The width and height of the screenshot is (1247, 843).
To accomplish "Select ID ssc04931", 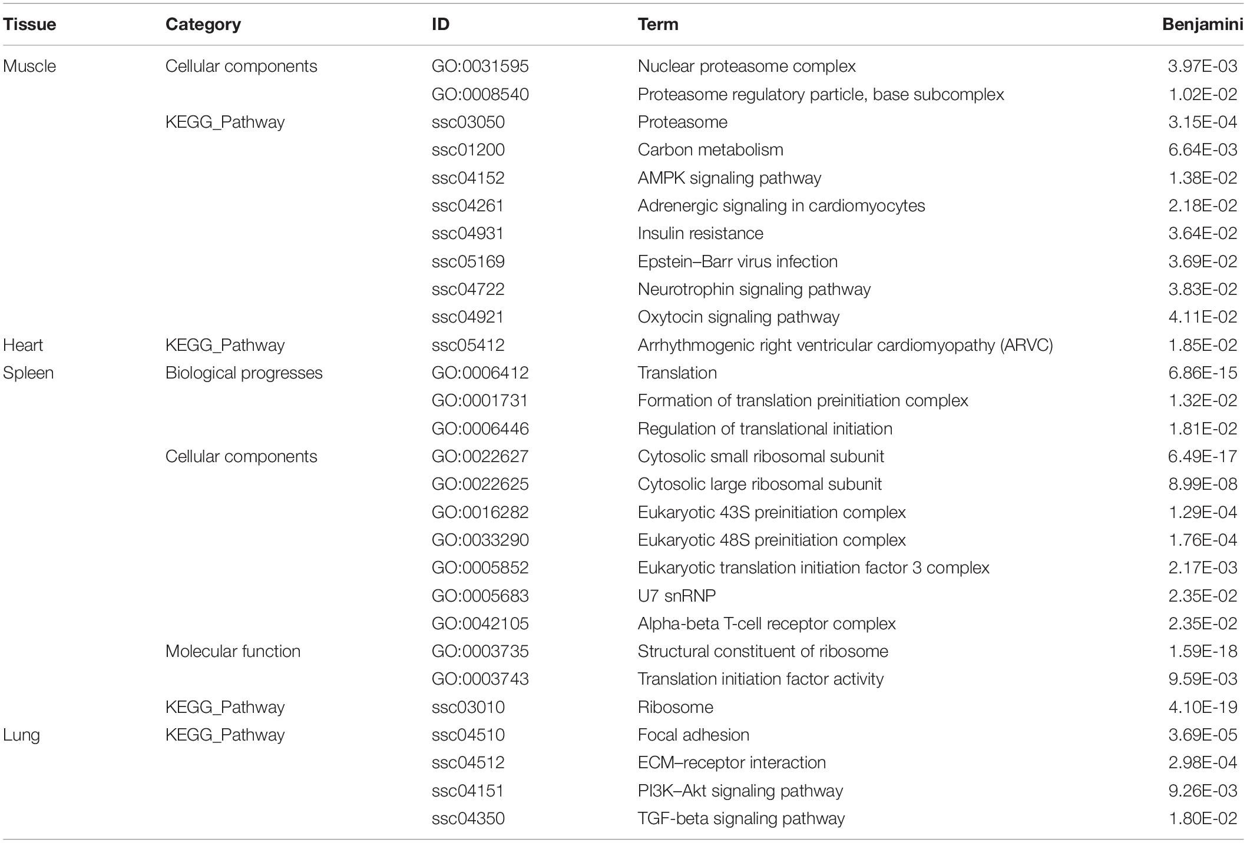I will click(468, 233).
